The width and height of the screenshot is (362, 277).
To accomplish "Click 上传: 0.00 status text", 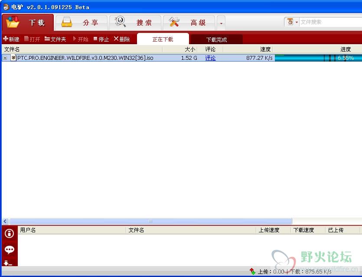I will [x=271, y=272].
